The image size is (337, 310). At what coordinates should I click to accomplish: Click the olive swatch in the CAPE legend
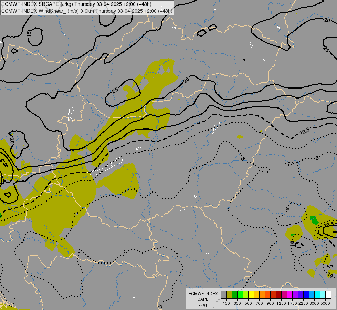click(x=229, y=295)
